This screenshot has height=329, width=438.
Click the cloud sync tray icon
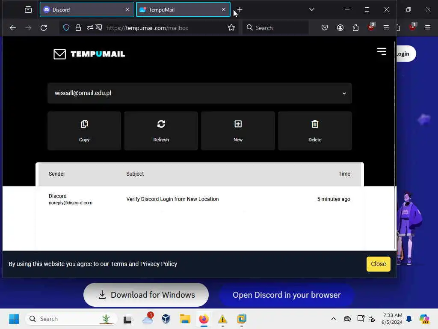[347, 319]
